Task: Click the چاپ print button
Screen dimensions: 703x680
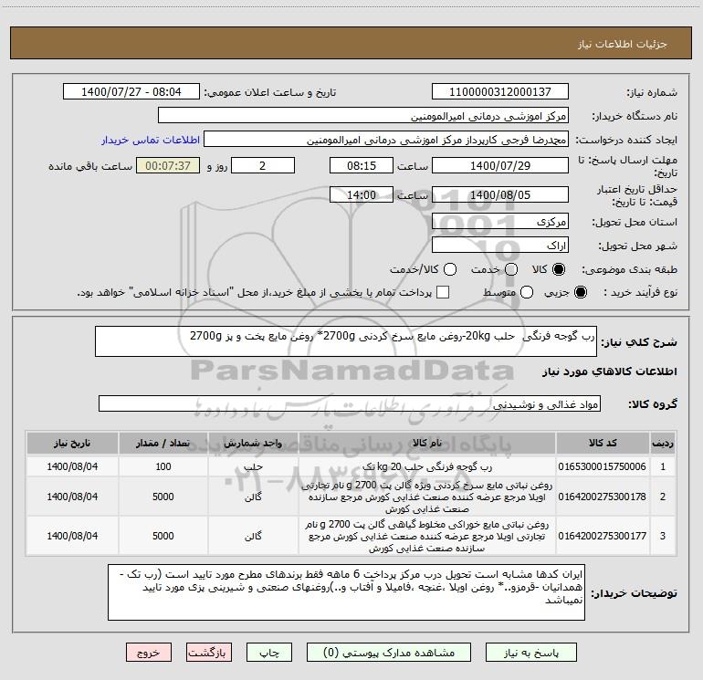Action: click(269, 653)
